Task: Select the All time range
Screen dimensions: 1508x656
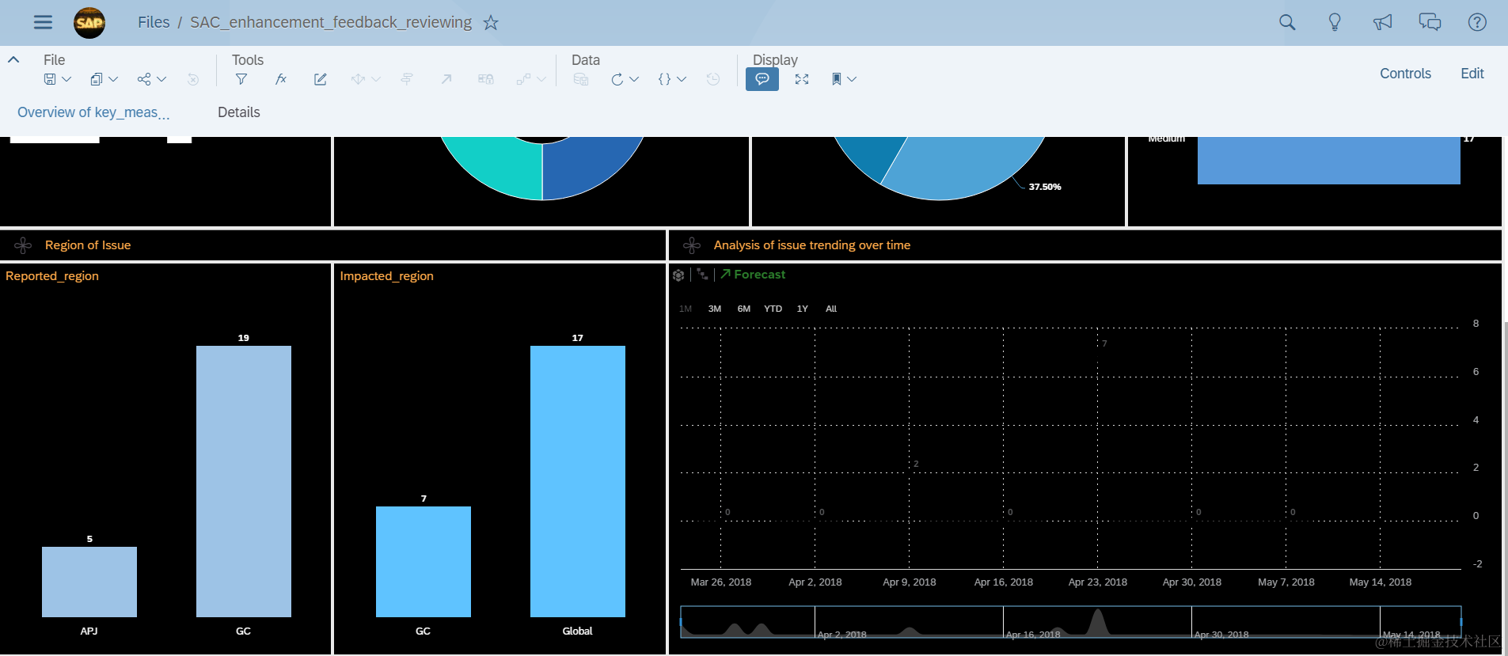Action: [x=831, y=309]
